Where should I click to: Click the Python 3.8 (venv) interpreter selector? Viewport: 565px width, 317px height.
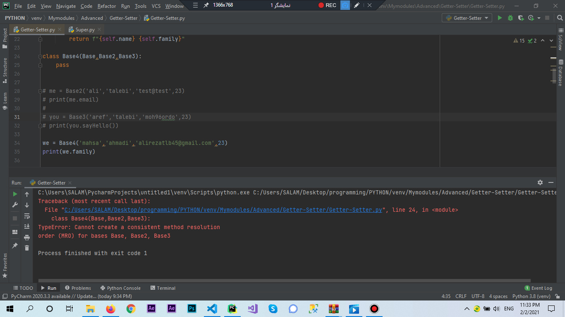(531, 296)
